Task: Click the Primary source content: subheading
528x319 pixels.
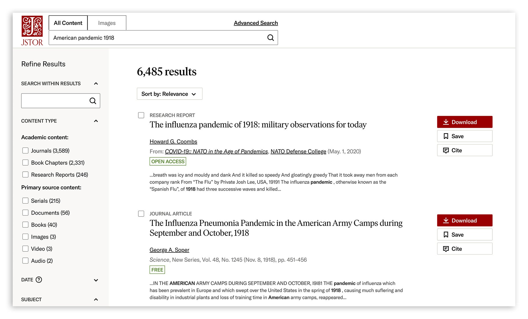Action: [51, 187]
